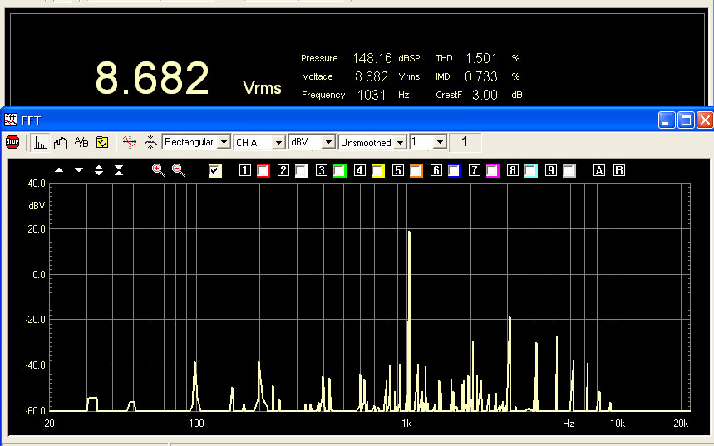Expand the CH A channel dropdown
714x446 pixels.
(279, 142)
